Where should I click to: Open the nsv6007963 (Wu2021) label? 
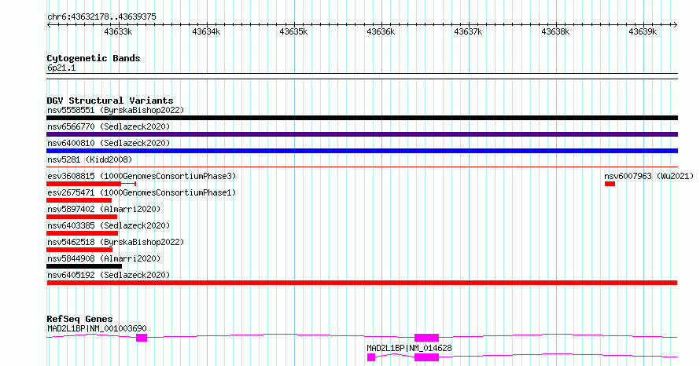pyautogui.click(x=649, y=176)
